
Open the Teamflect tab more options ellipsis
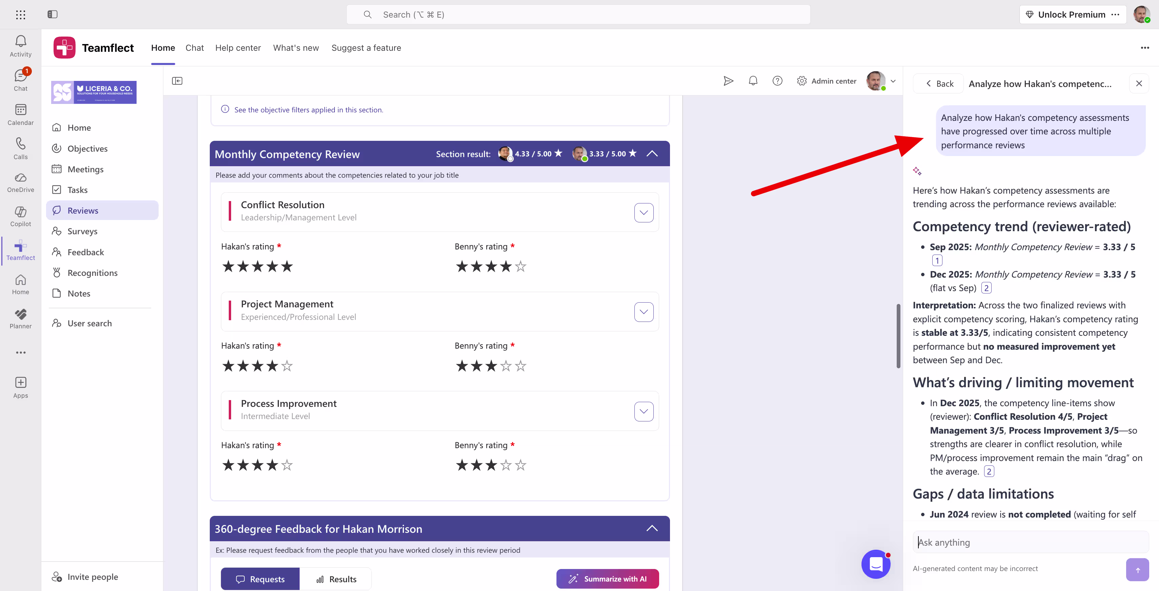[x=1145, y=48]
